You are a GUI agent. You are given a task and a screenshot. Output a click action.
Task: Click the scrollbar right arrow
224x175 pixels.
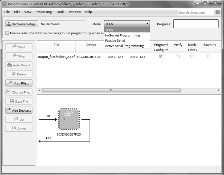point(219,90)
